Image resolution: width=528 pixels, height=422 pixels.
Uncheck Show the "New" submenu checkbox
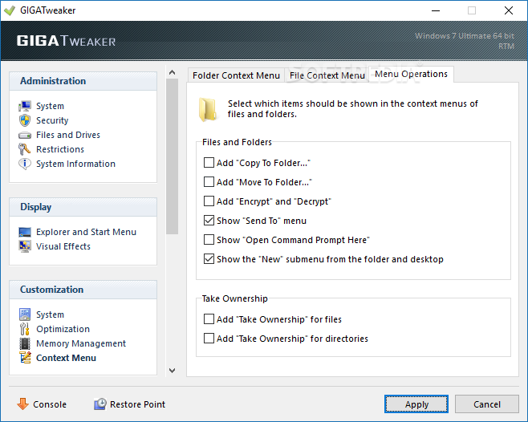tap(209, 259)
